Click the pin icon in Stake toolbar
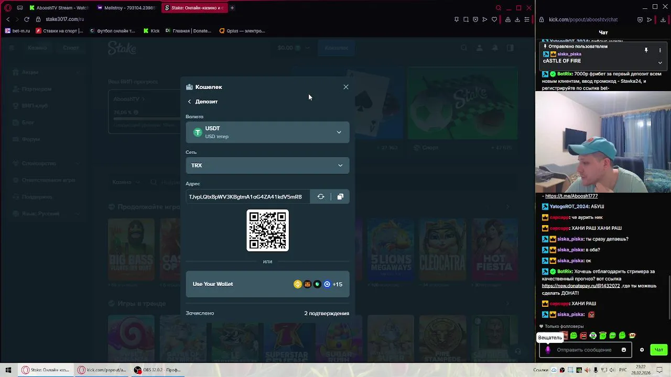The height and width of the screenshot is (377, 671). click(x=457, y=19)
